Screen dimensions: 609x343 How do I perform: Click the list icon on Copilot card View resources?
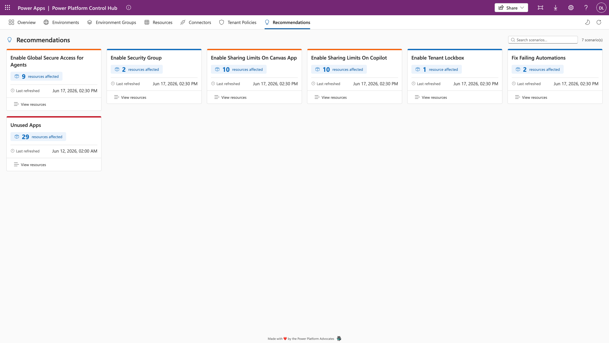coord(317,97)
